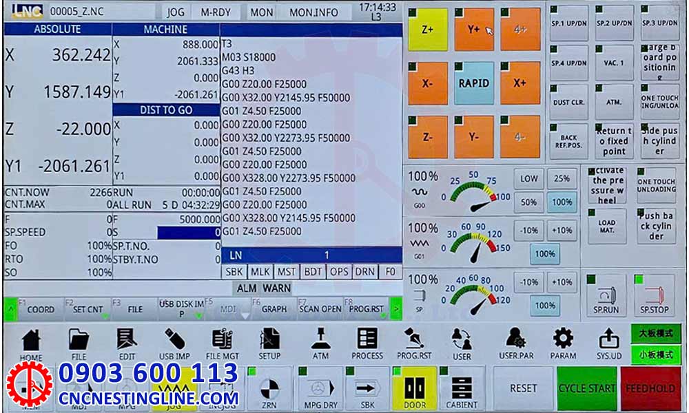This screenshot has height=413, width=689.
Task: Open USER.PAR user parameters icon
Action: 516,343
